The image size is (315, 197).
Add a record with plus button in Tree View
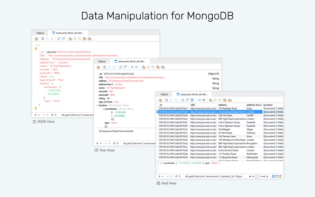point(97,143)
